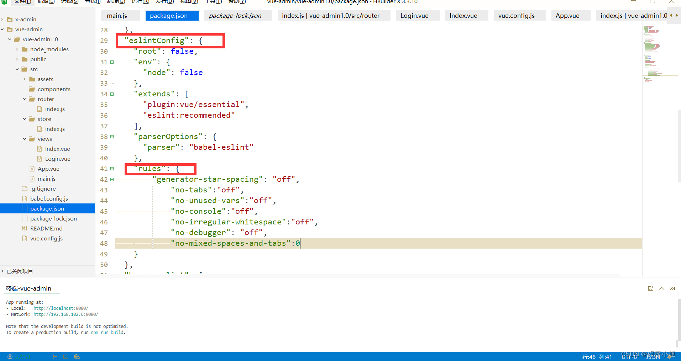The height and width of the screenshot is (361, 681).
Task: Collapse the terminal panel with the chevron icon
Action: coord(662,288)
